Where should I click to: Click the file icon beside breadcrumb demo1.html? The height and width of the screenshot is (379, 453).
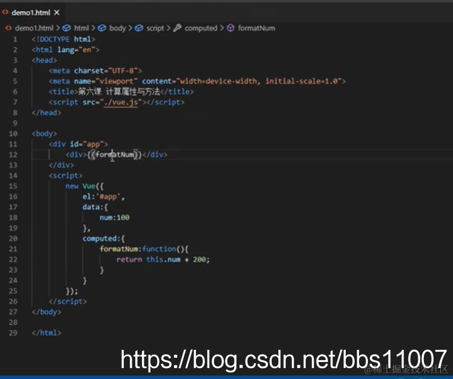pos(8,29)
